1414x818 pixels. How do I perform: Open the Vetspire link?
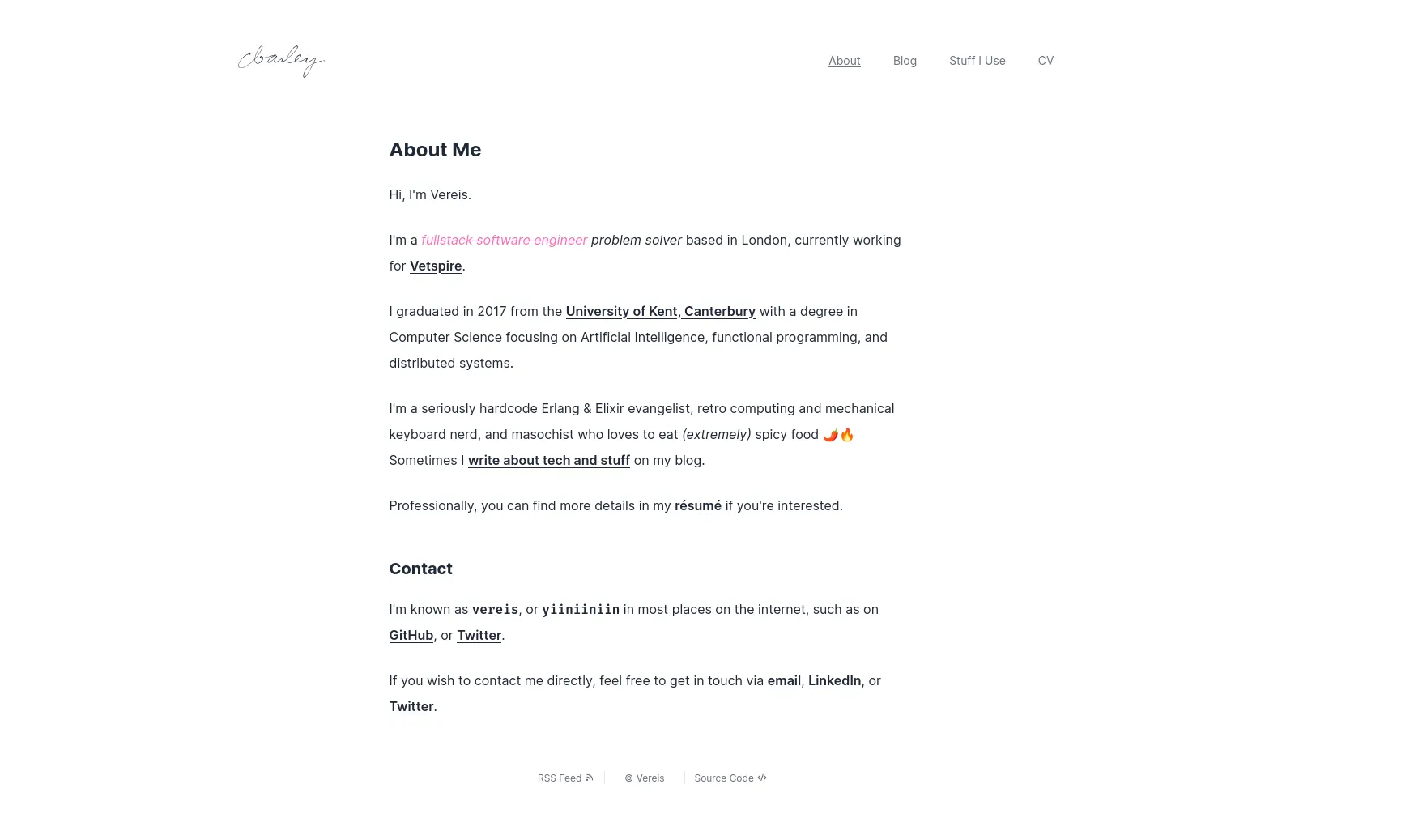tap(436, 266)
